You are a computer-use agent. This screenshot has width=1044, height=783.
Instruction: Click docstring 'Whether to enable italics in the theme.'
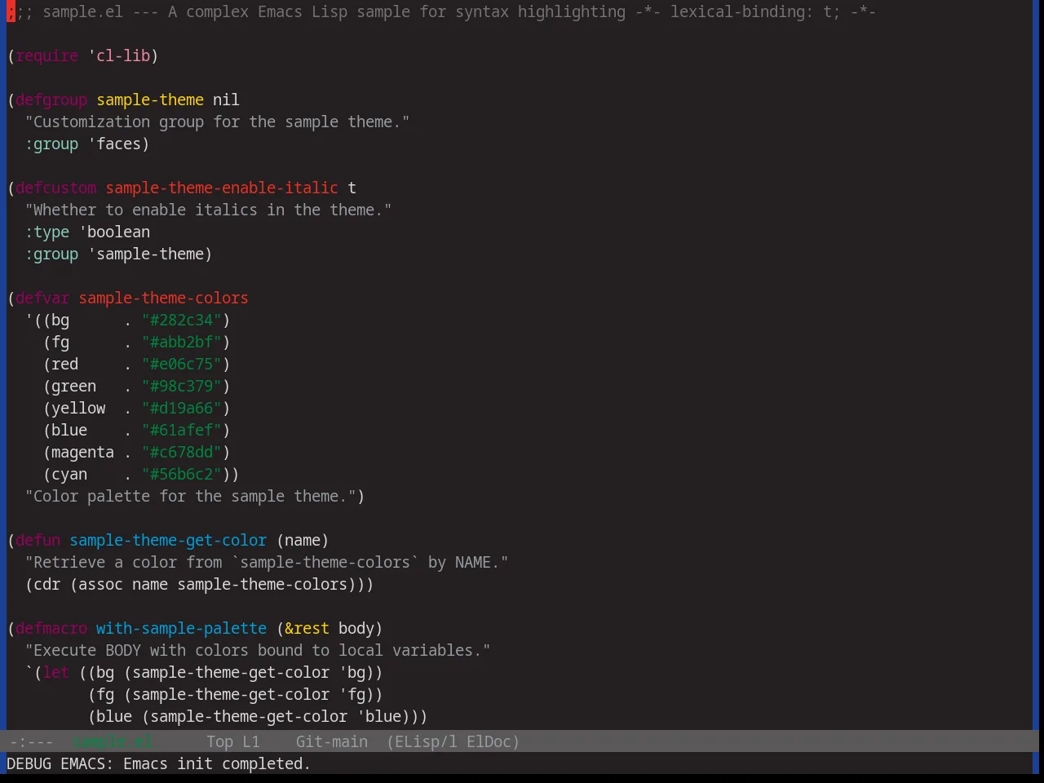click(x=208, y=210)
